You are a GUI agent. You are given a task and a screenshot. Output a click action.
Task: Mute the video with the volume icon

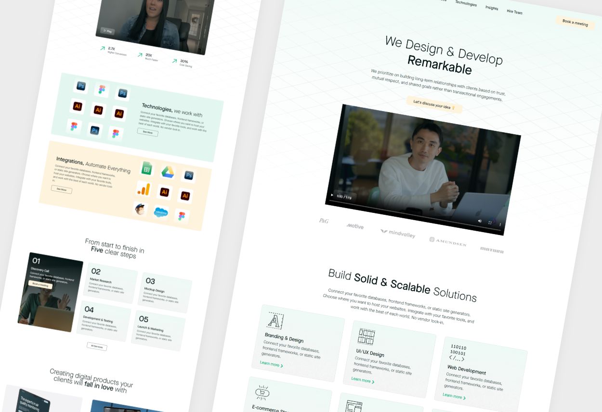(480, 221)
